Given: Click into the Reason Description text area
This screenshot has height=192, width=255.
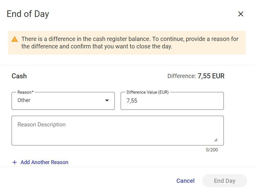Looking at the screenshot, I should (x=118, y=131).
